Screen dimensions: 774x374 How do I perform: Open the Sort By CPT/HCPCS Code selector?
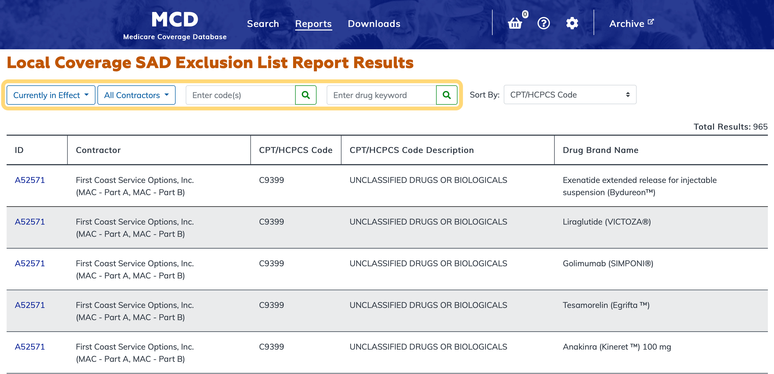click(x=570, y=95)
